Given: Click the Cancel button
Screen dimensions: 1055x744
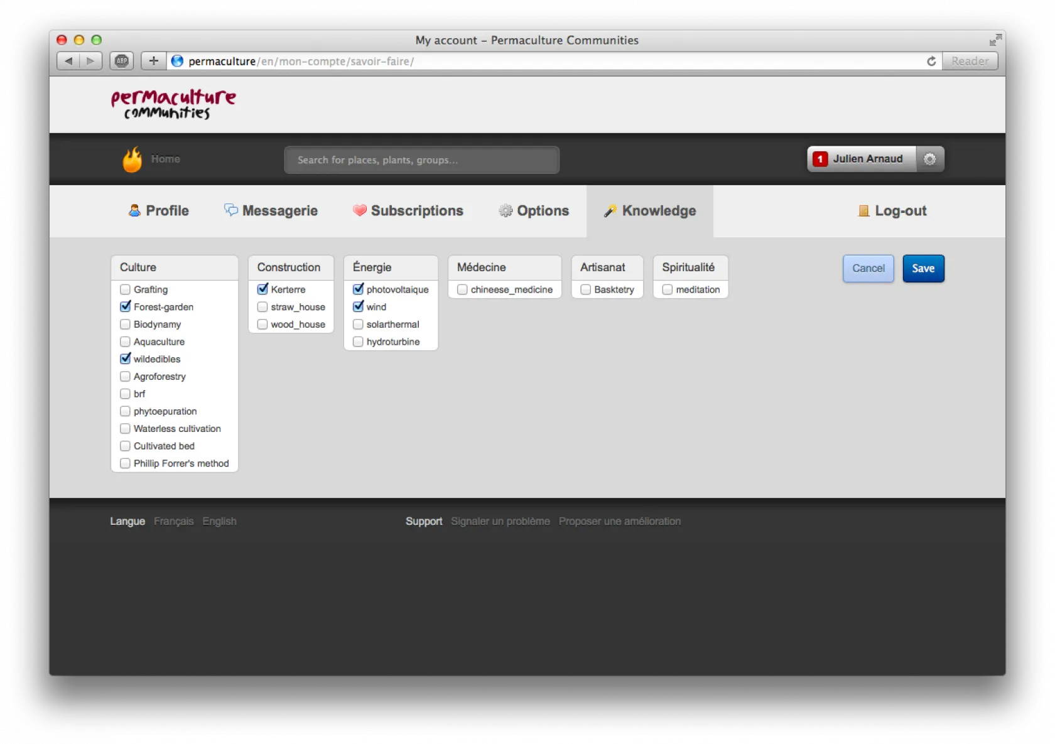Looking at the screenshot, I should (x=868, y=269).
